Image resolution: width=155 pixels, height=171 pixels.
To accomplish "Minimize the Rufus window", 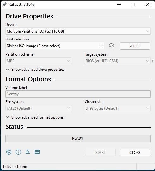I will click(119, 4).
